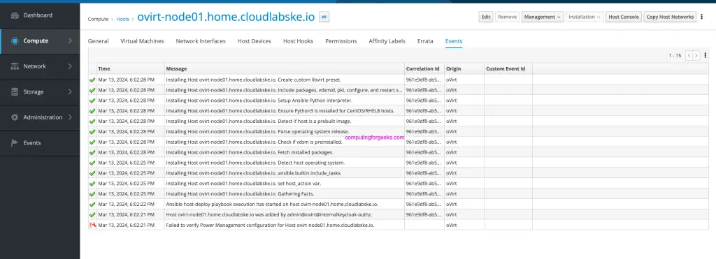Click the Storage database icon
716x259 pixels.
[14, 92]
